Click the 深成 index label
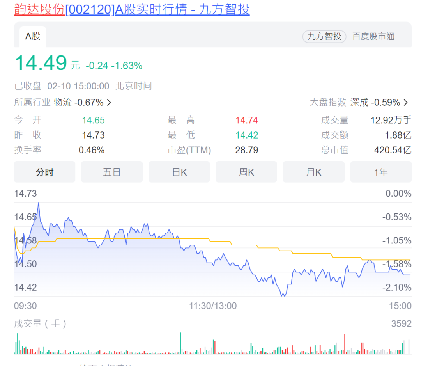Screen dimensions: 421x366 pyautogui.click(x=359, y=103)
